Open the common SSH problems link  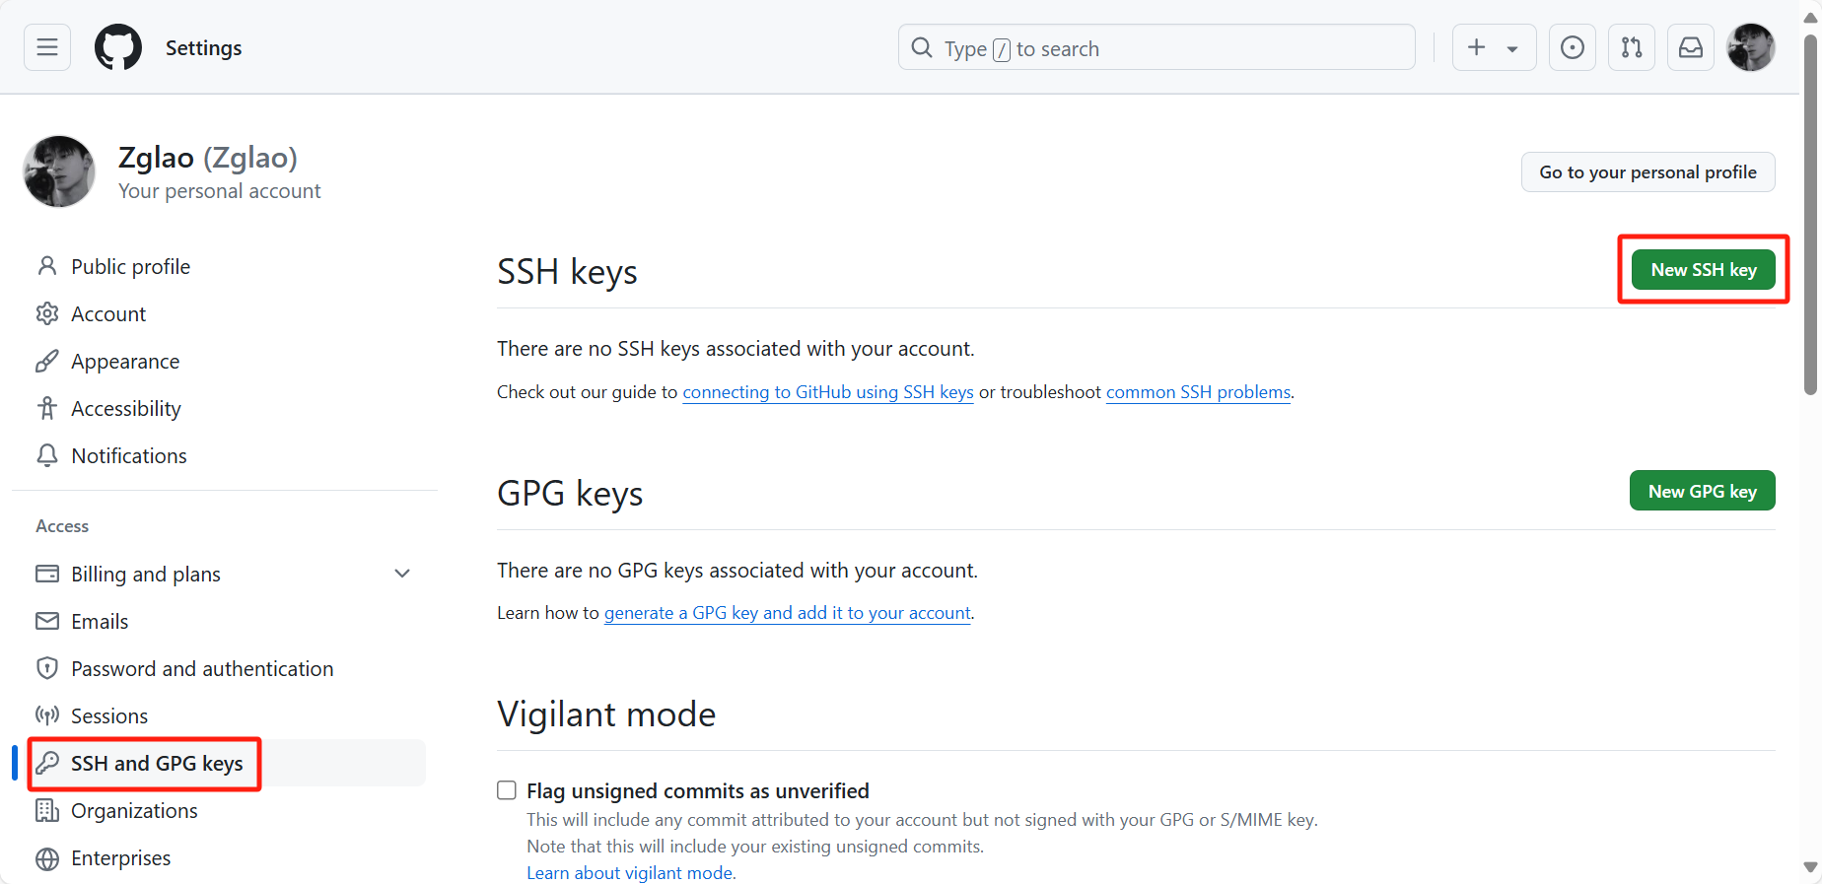click(1198, 392)
